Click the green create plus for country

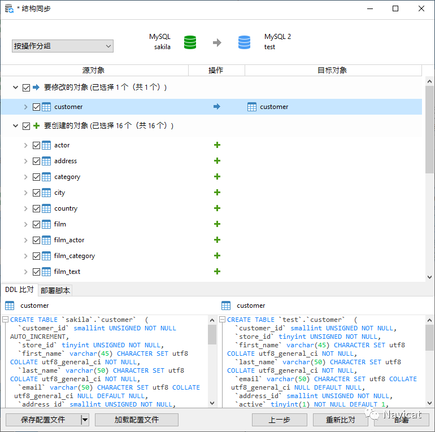tap(217, 208)
